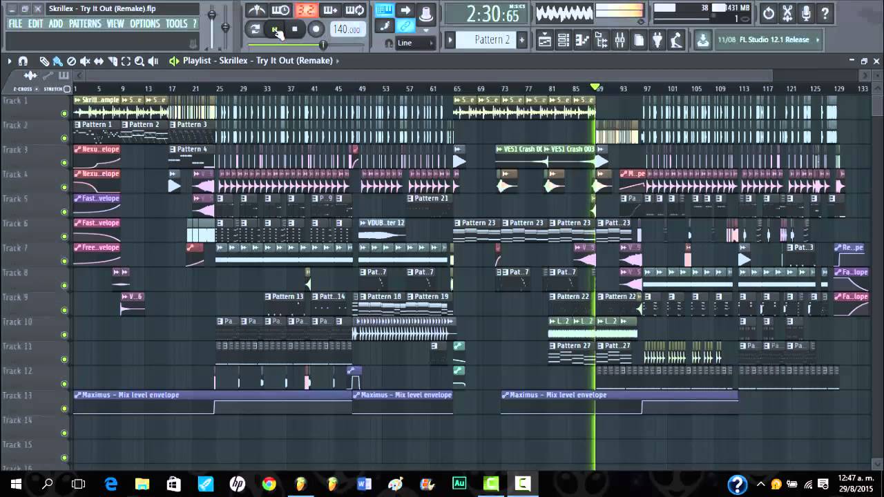The height and width of the screenshot is (497, 884).
Task: Open the TOOLS menu
Action: tap(177, 24)
